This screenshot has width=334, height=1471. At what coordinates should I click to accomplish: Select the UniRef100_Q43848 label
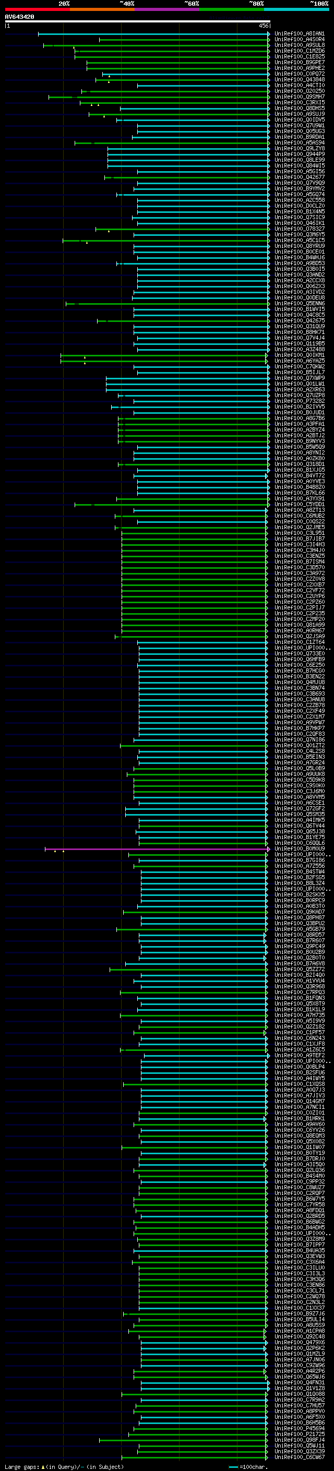[300, 79]
